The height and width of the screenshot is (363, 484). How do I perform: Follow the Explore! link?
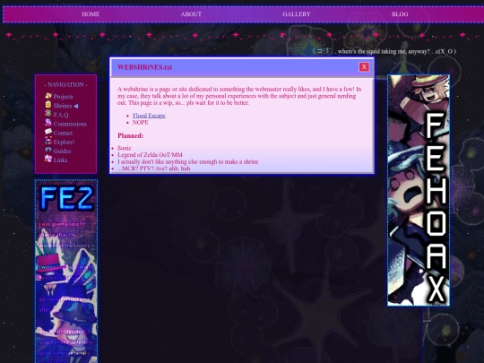coord(64,142)
